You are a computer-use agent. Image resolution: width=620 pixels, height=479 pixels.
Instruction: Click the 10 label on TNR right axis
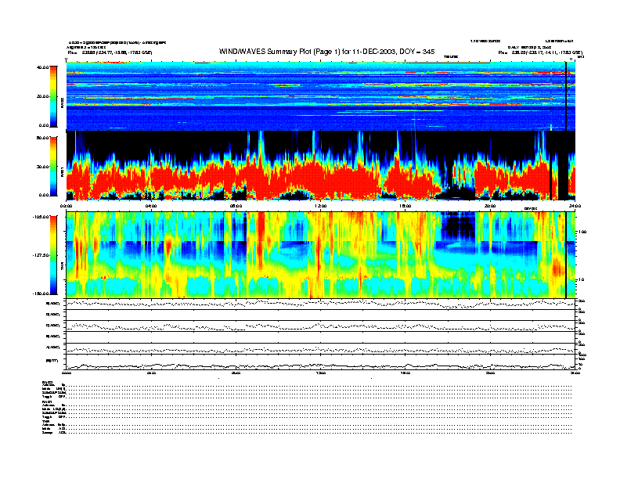(583, 280)
